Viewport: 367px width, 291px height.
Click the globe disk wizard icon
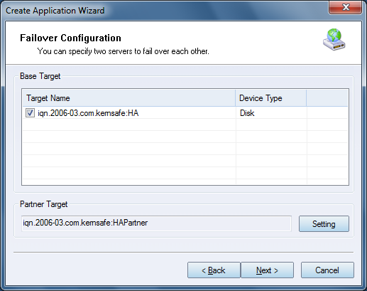334,40
